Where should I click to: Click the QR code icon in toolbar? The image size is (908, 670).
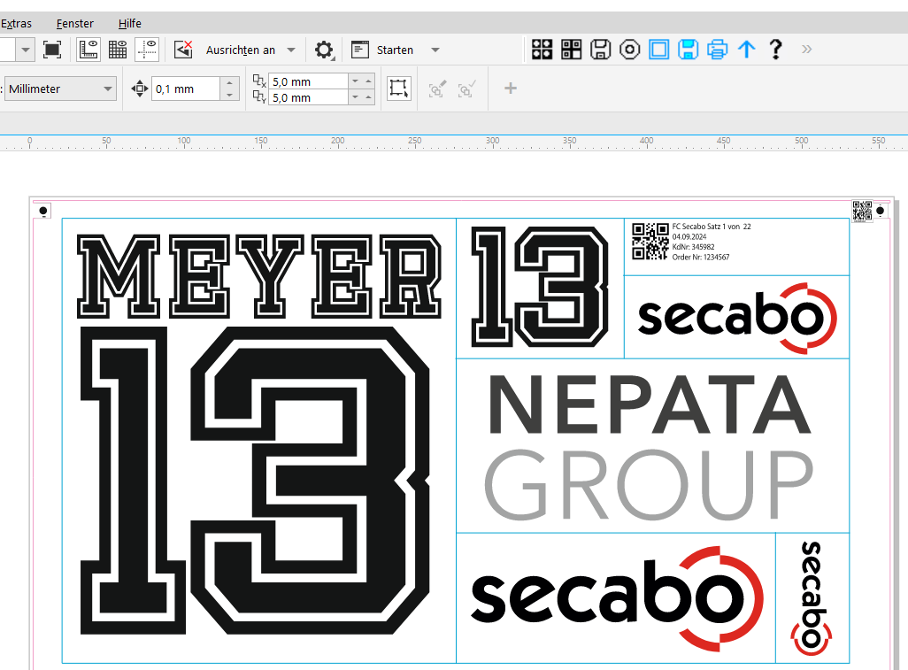[x=571, y=50]
